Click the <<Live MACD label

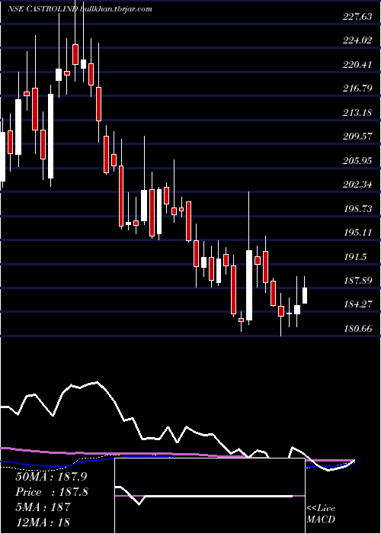321,514
